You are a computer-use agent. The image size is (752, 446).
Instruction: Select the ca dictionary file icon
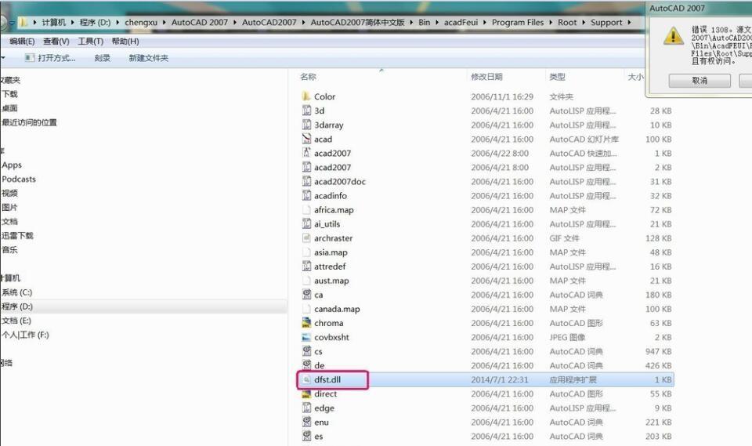pos(306,294)
